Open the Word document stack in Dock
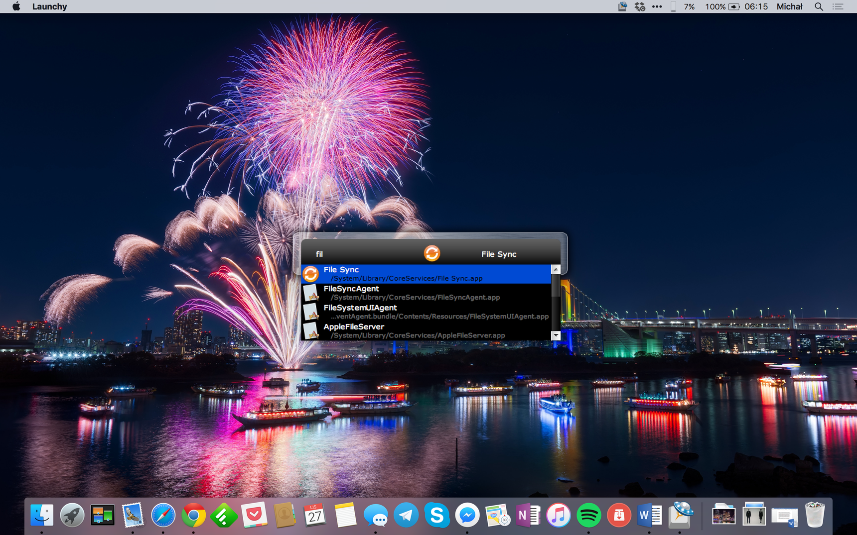Screen dimensions: 857x535 click(784, 516)
